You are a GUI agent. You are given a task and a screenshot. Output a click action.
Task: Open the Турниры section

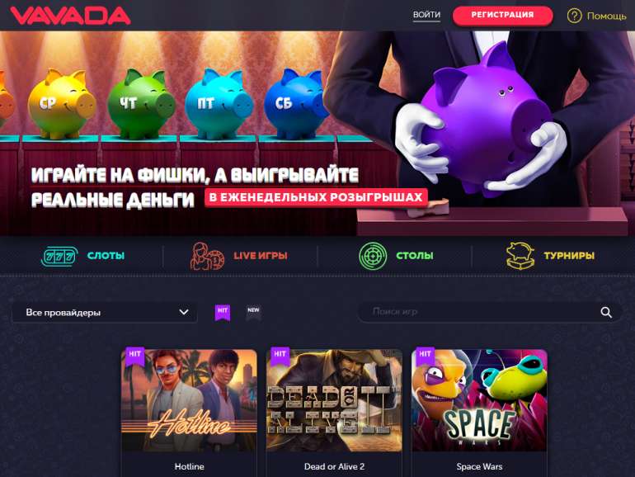[x=569, y=256]
